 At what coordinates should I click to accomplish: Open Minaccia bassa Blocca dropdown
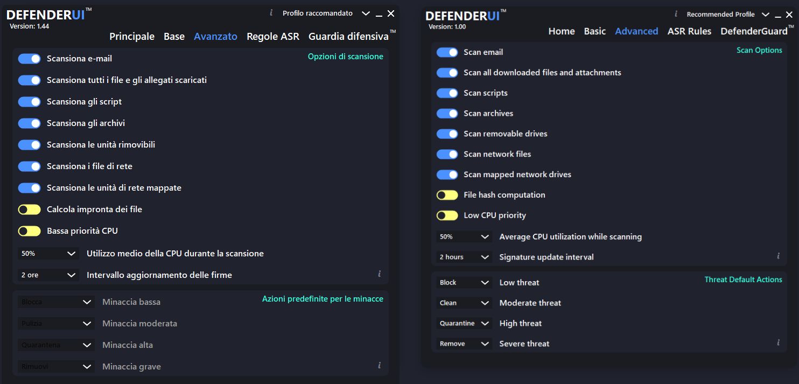click(56, 302)
